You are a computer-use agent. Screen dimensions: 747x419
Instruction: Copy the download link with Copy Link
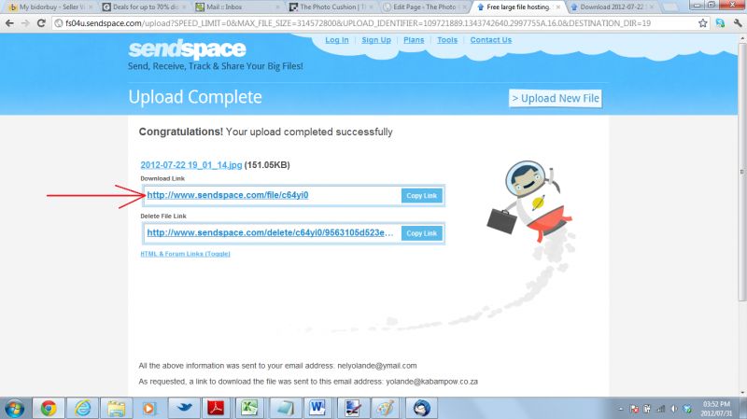point(422,195)
